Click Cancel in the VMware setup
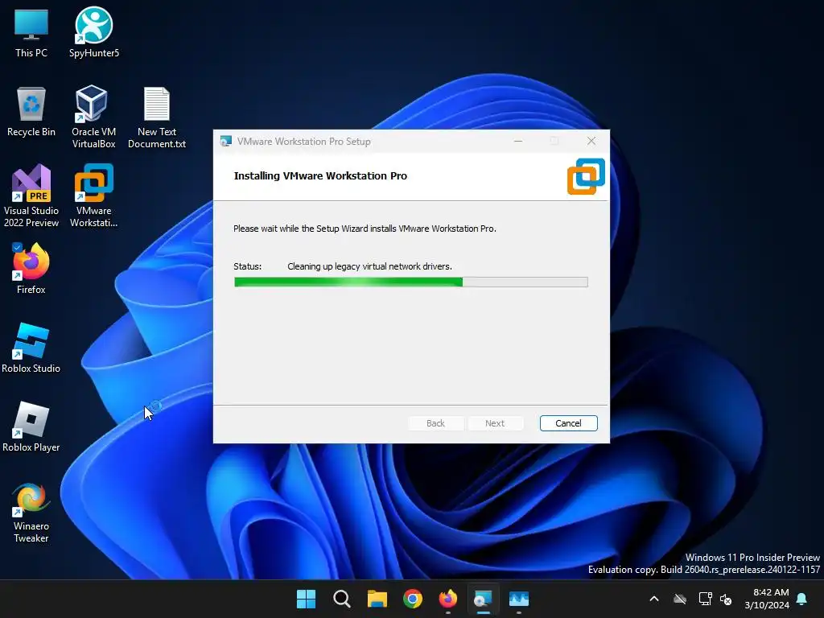Image resolution: width=824 pixels, height=618 pixels. click(569, 423)
